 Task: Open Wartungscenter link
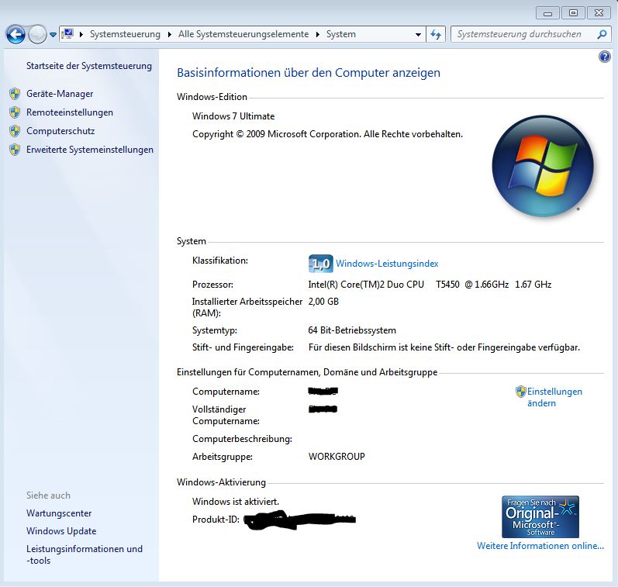[x=59, y=513]
